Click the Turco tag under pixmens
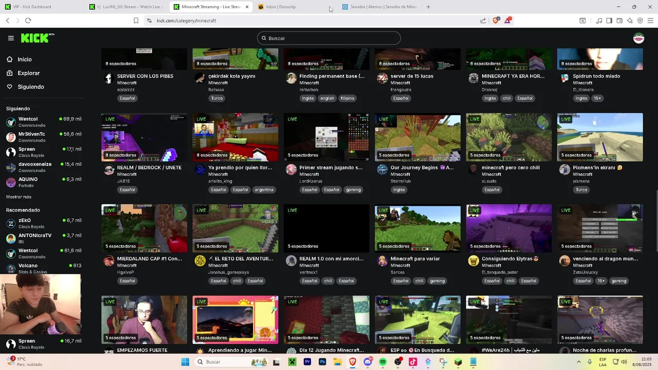 [x=581, y=190]
